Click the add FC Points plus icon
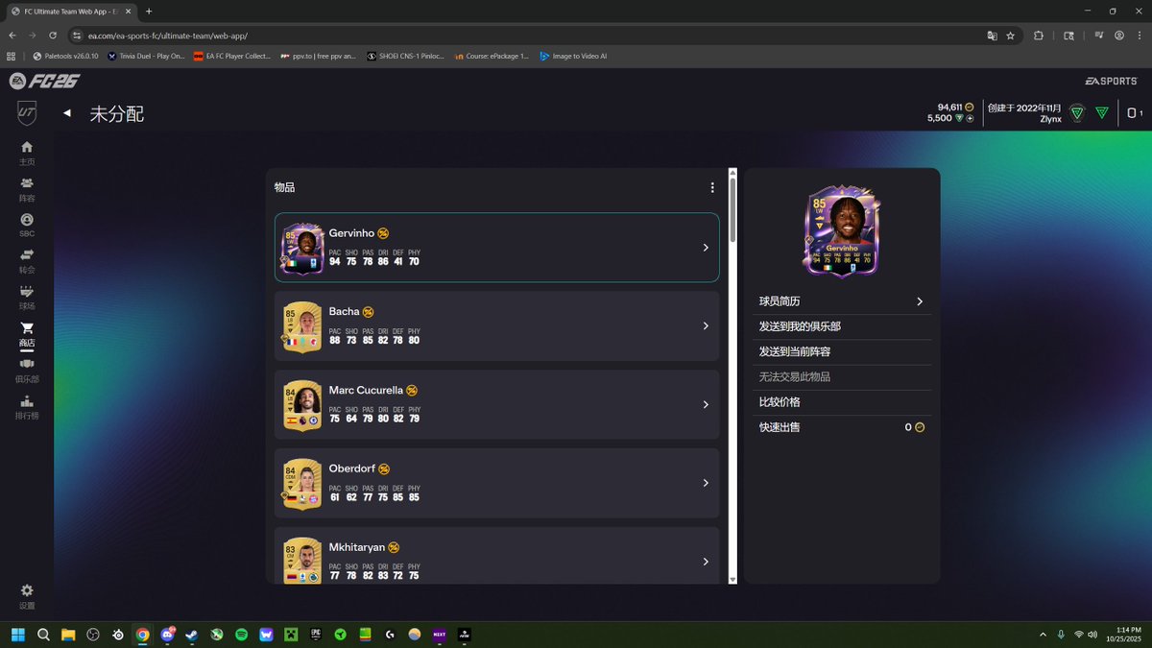Viewport: 1152px width, 648px height. (970, 118)
